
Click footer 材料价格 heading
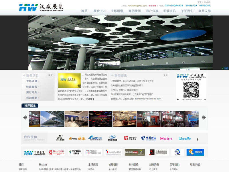pos(134,165)
